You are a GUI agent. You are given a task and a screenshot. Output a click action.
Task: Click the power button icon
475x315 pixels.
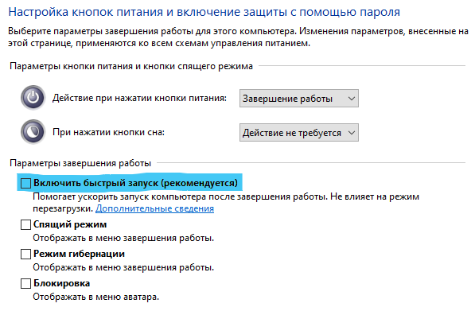[33, 98]
